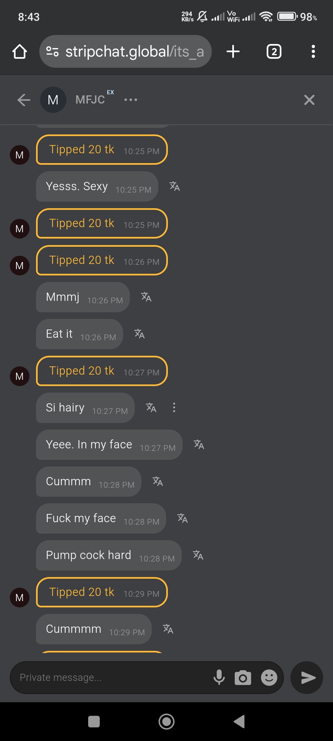Viewport: 333px width, 741px height.
Task: Open MFJC chat options ellipsis menu
Action: (x=131, y=100)
